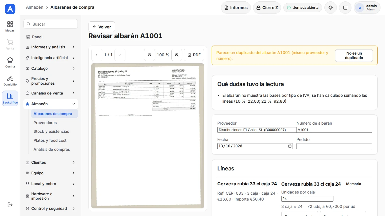Click the Jornada abierta status pill
385x216 pixels.
(303, 8)
